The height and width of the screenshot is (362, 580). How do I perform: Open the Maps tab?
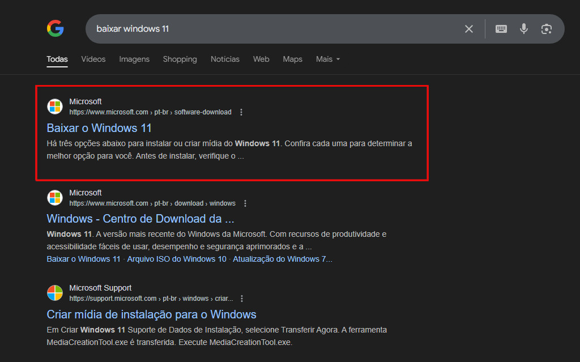[x=293, y=59]
